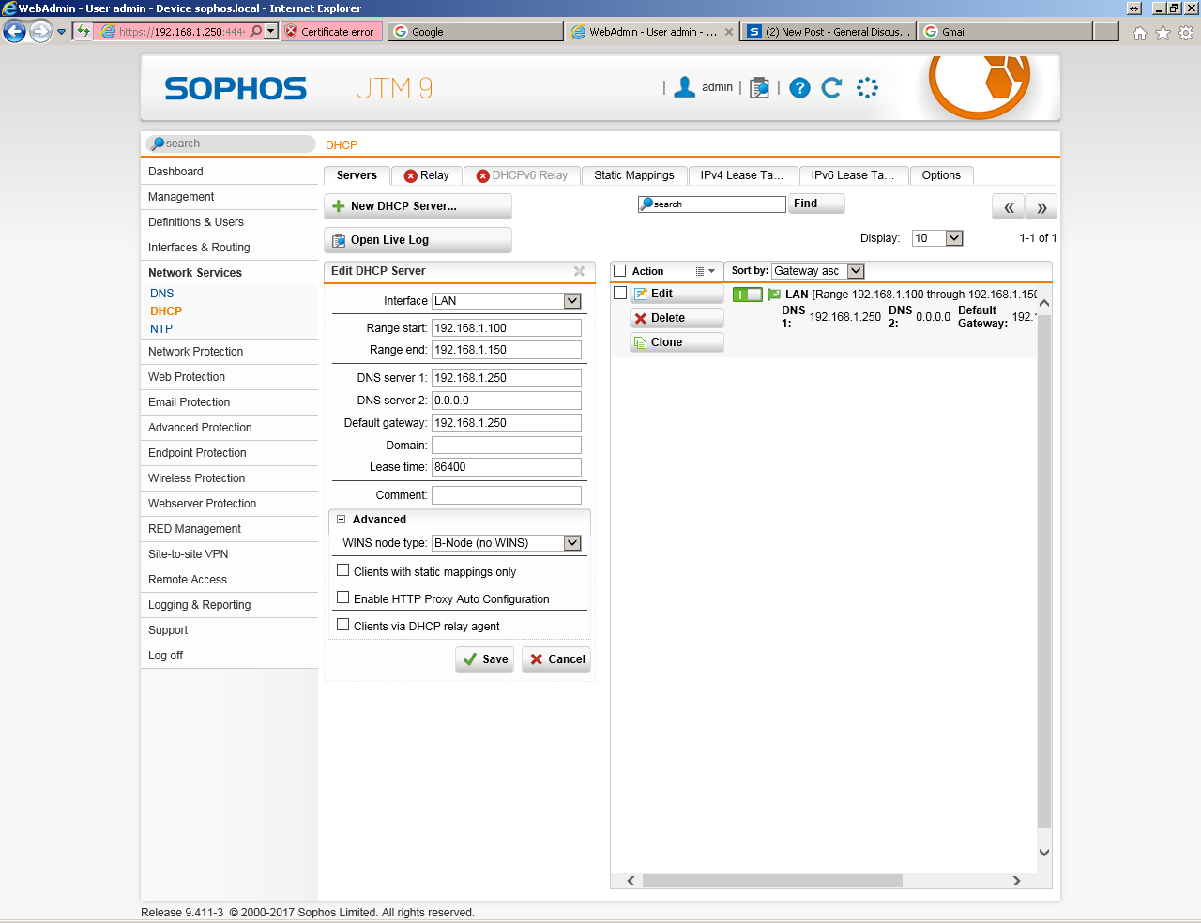The width and height of the screenshot is (1201, 923).
Task: Close the WebAdmin browser tab
Action: pos(729,32)
